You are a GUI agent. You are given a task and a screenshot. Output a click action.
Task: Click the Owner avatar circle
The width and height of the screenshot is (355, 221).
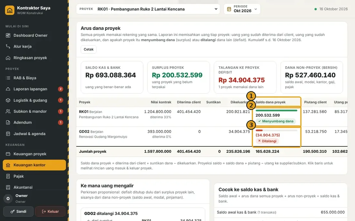(8, 198)
